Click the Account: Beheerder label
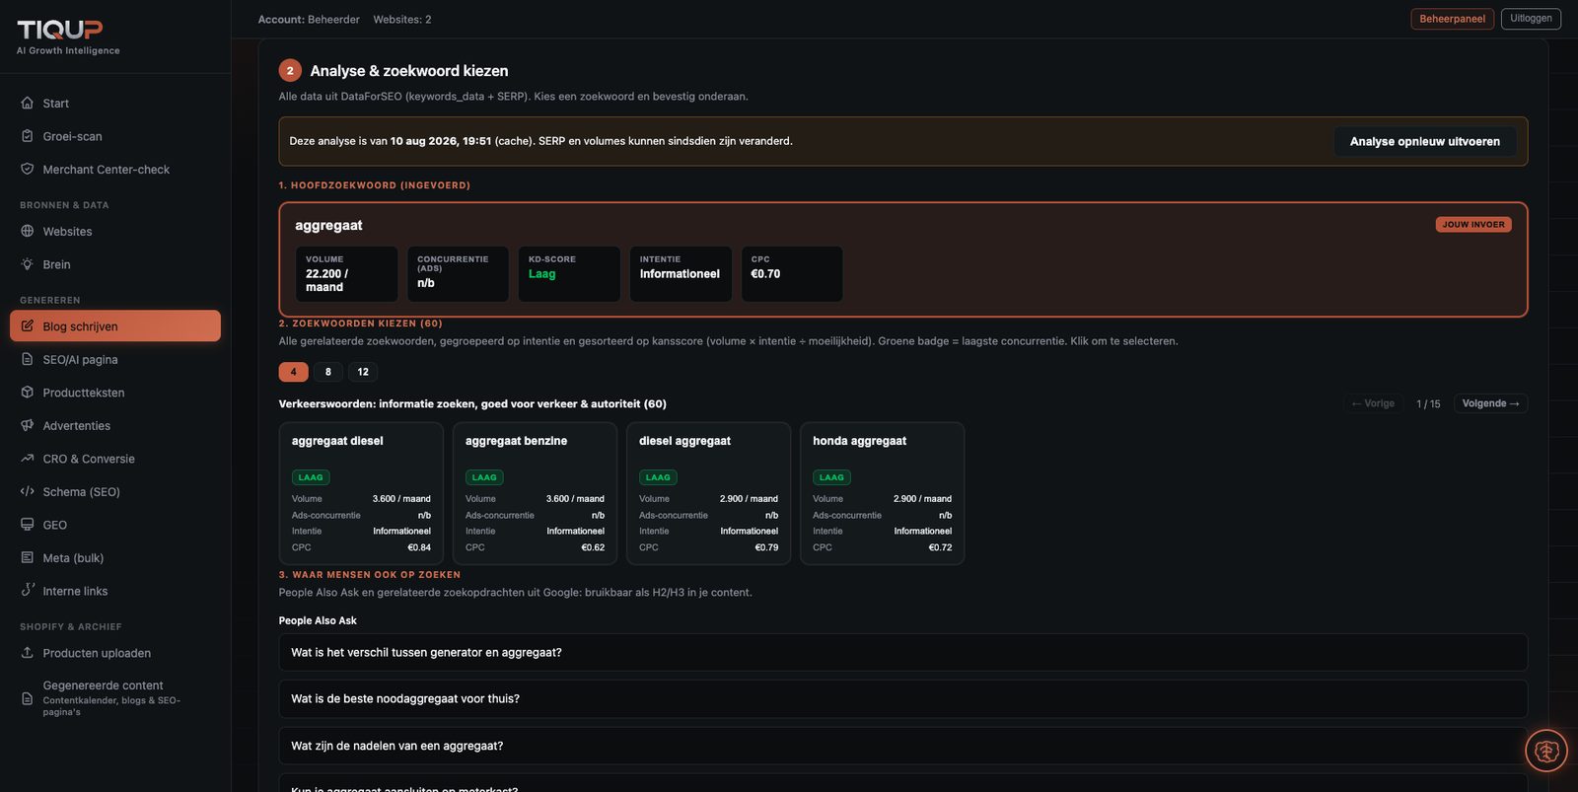Viewport: 1578px width, 792px height. (x=309, y=20)
